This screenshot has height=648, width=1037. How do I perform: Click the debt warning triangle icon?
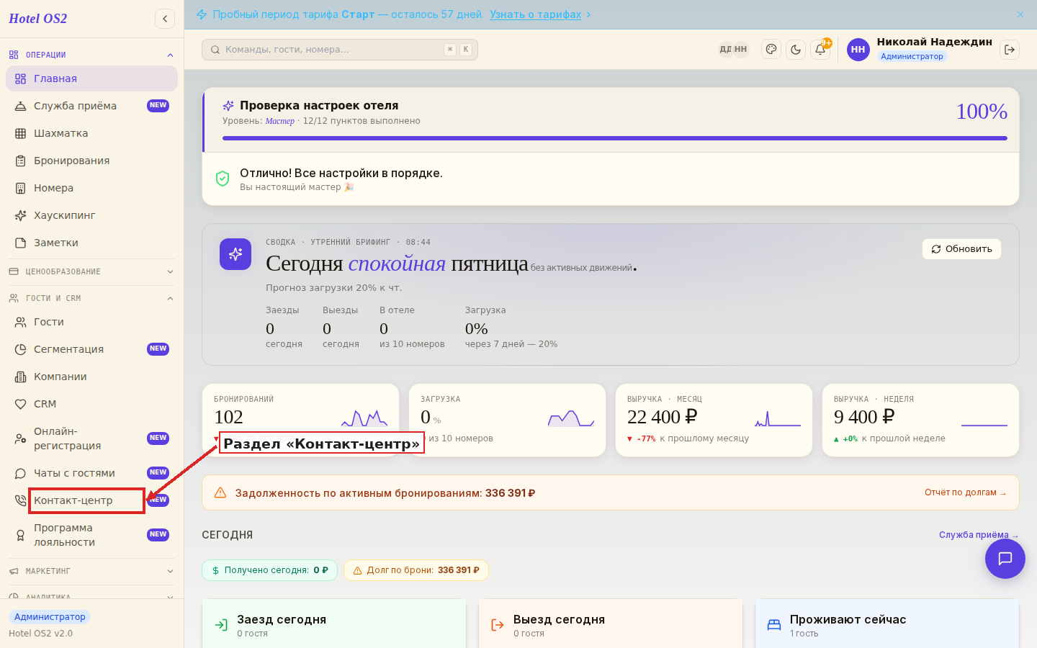pyautogui.click(x=220, y=492)
